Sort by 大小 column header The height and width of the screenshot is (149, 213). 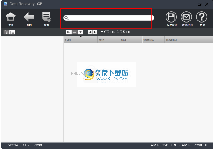point(109,40)
